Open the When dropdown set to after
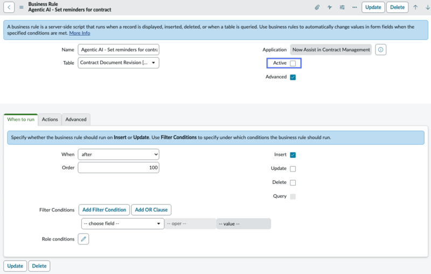This screenshot has height=274, width=431. 119,154
